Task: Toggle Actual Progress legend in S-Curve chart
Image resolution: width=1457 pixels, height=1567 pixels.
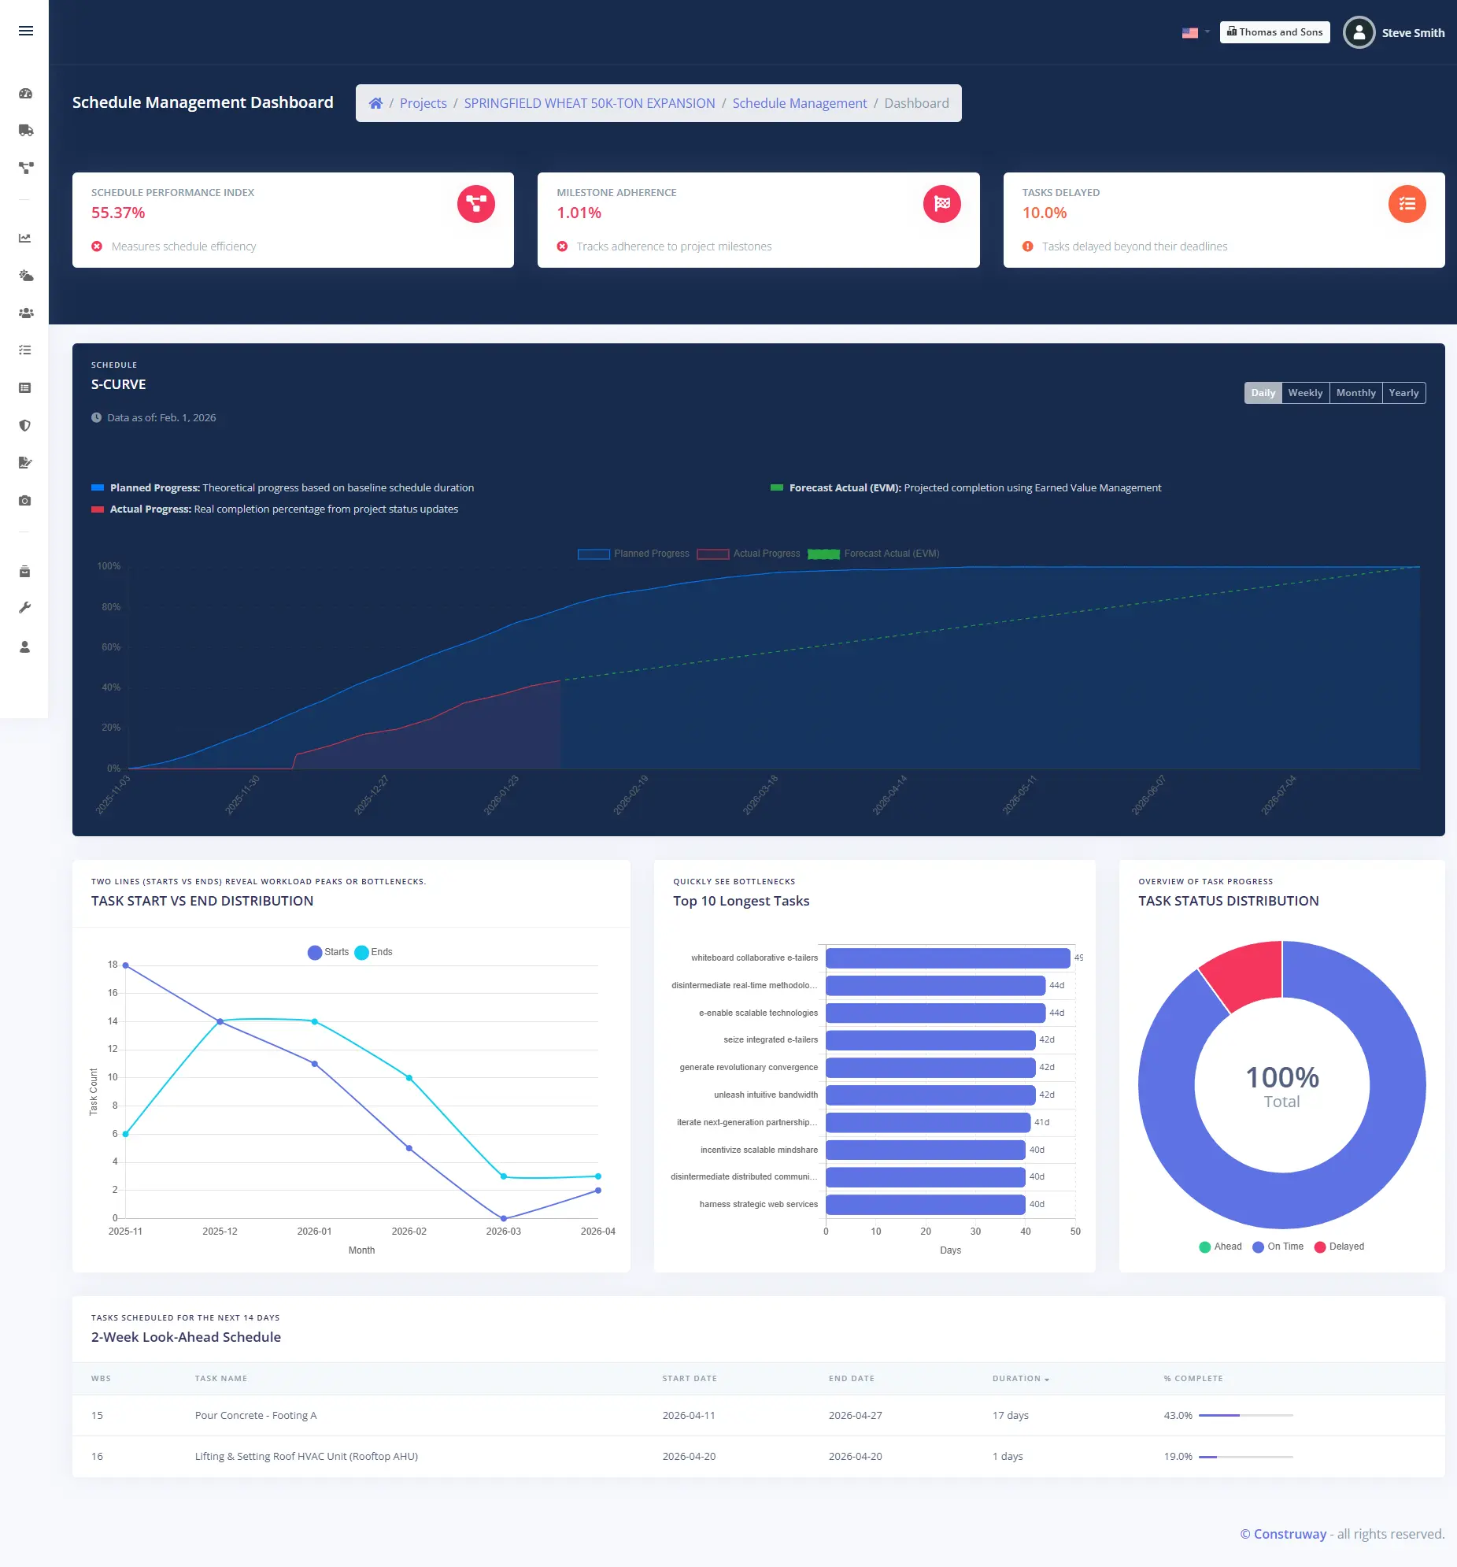Action: tap(748, 554)
